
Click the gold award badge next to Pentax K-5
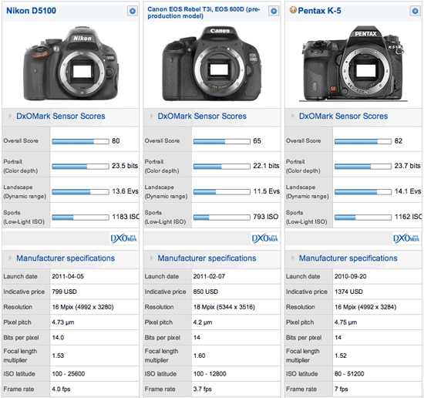[293, 10]
